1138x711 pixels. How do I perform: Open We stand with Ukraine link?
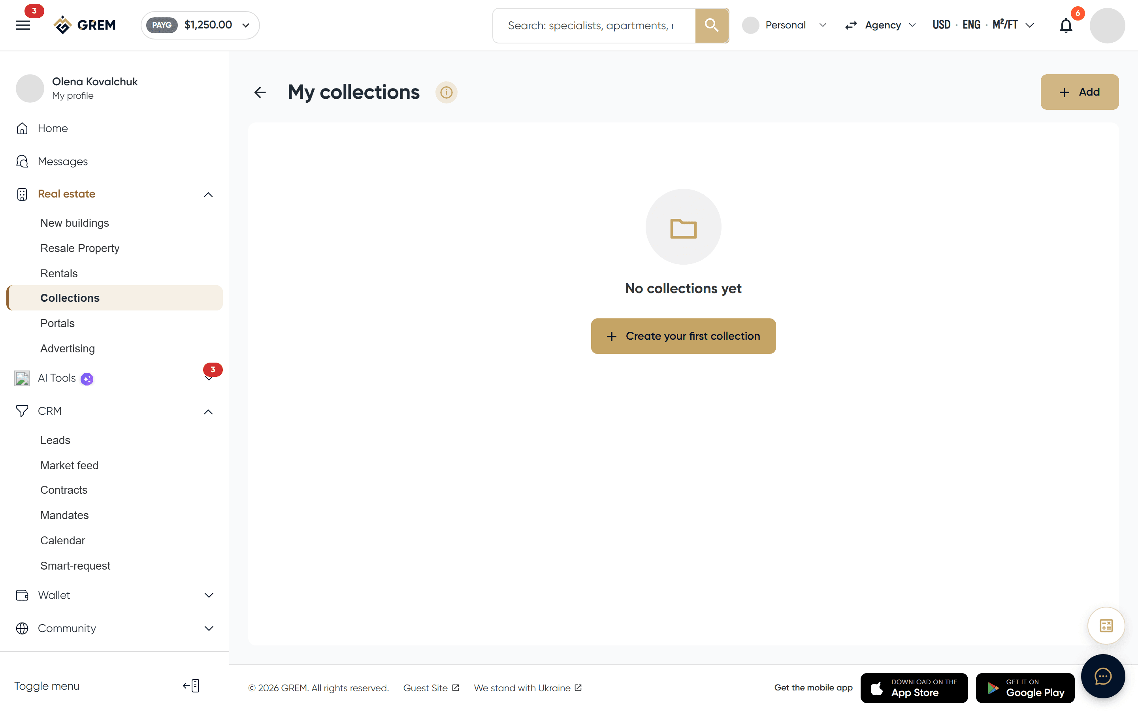(x=528, y=688)
